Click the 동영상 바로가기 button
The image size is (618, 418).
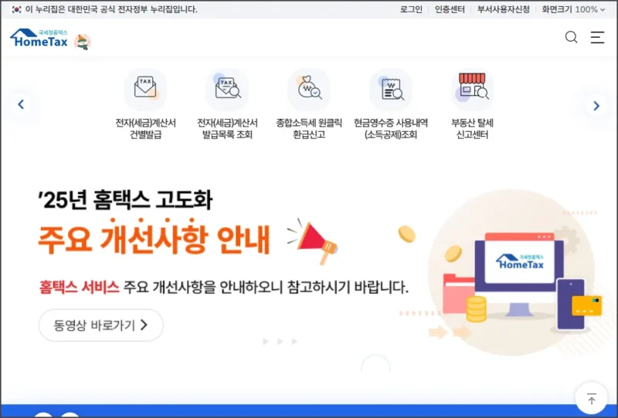[x=101, y=325]
